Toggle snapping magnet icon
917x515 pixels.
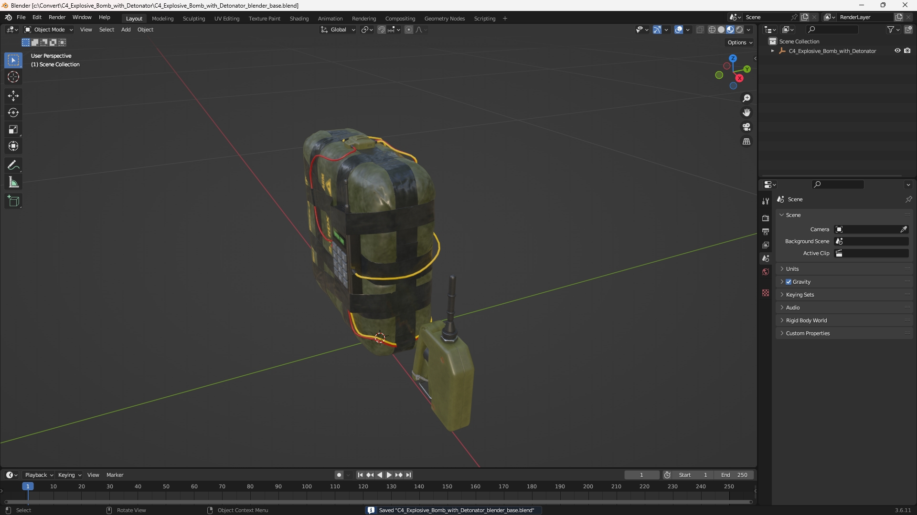click(x=382, y=30)
